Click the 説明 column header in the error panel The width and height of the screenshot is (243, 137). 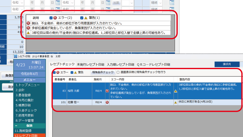(36, 18)
